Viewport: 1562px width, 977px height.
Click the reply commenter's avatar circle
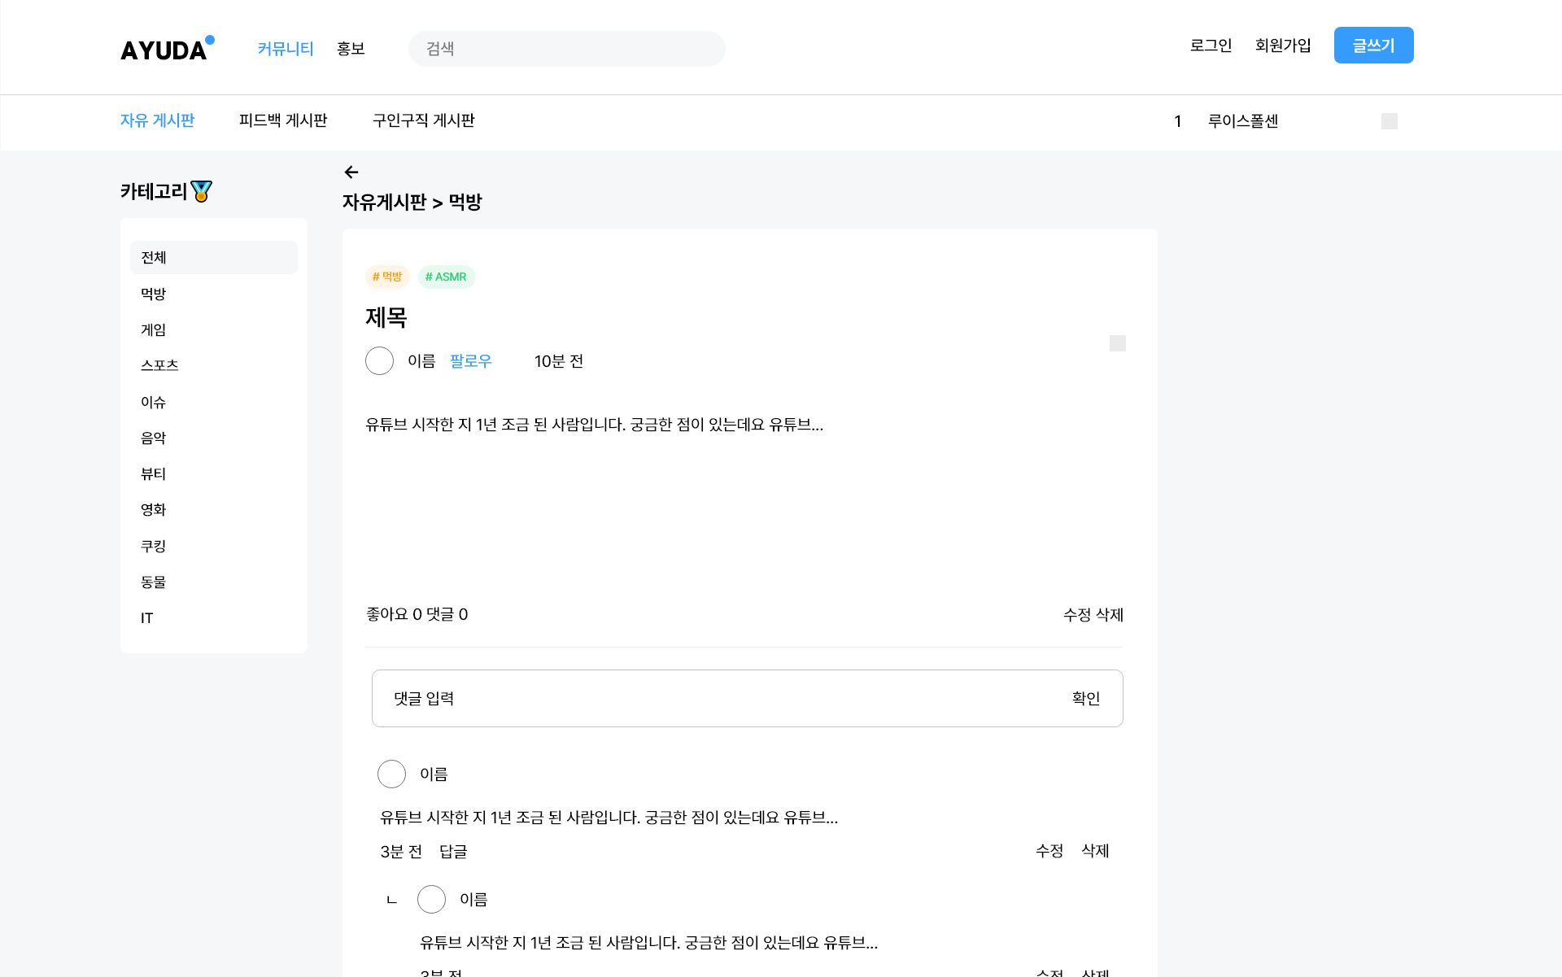(431, 899)
